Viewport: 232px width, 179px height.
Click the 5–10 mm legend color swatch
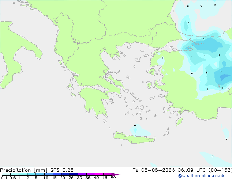[40, 174]
